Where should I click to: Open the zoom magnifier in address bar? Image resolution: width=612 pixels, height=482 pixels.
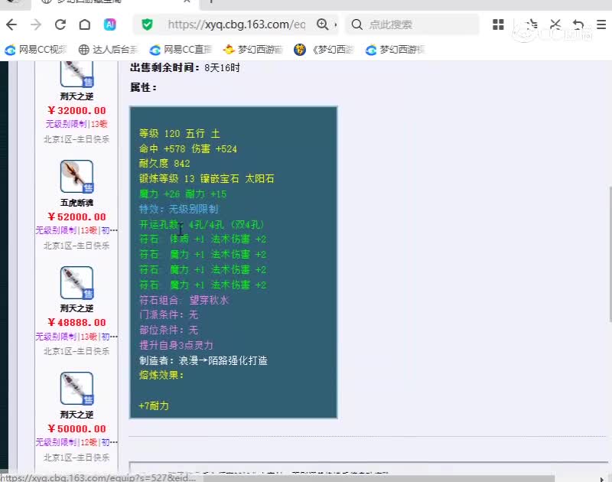tap(323, 24)
